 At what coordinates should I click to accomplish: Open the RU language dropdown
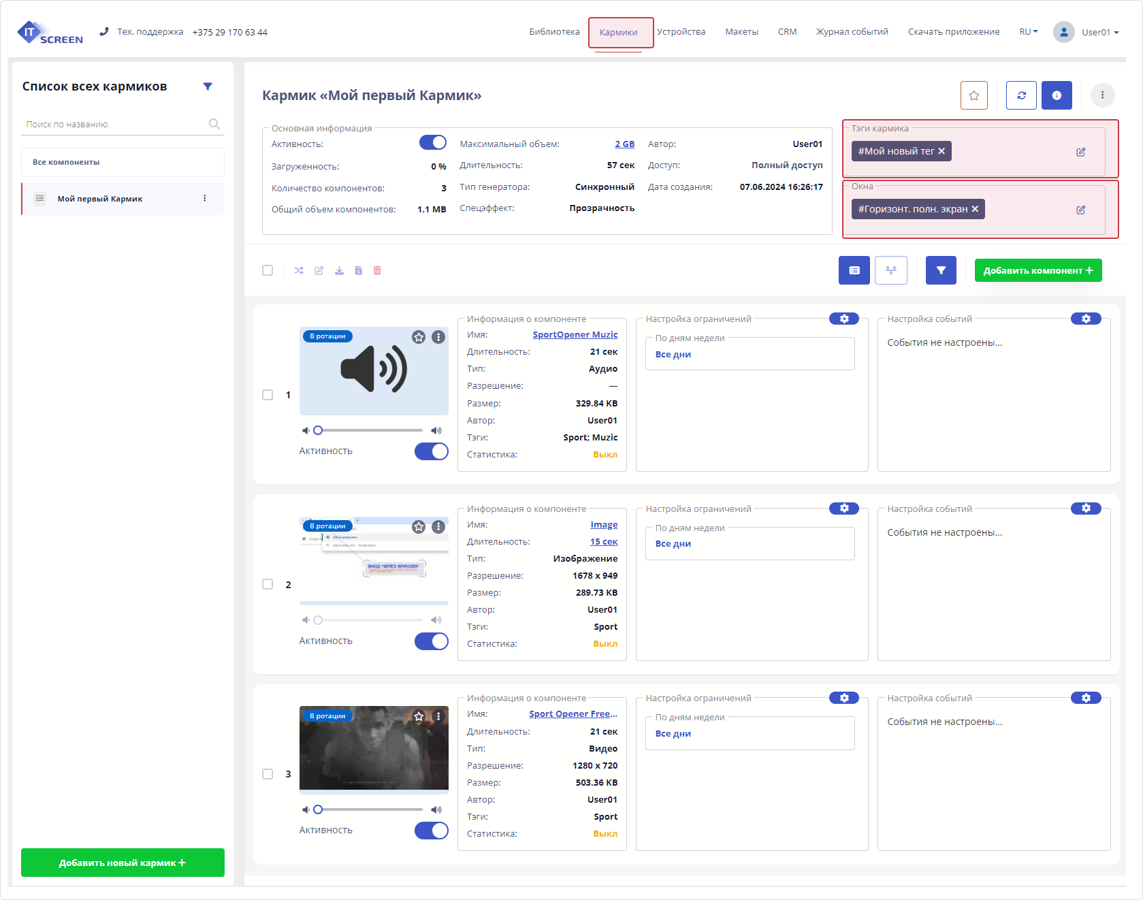[x=1028, y=32]
